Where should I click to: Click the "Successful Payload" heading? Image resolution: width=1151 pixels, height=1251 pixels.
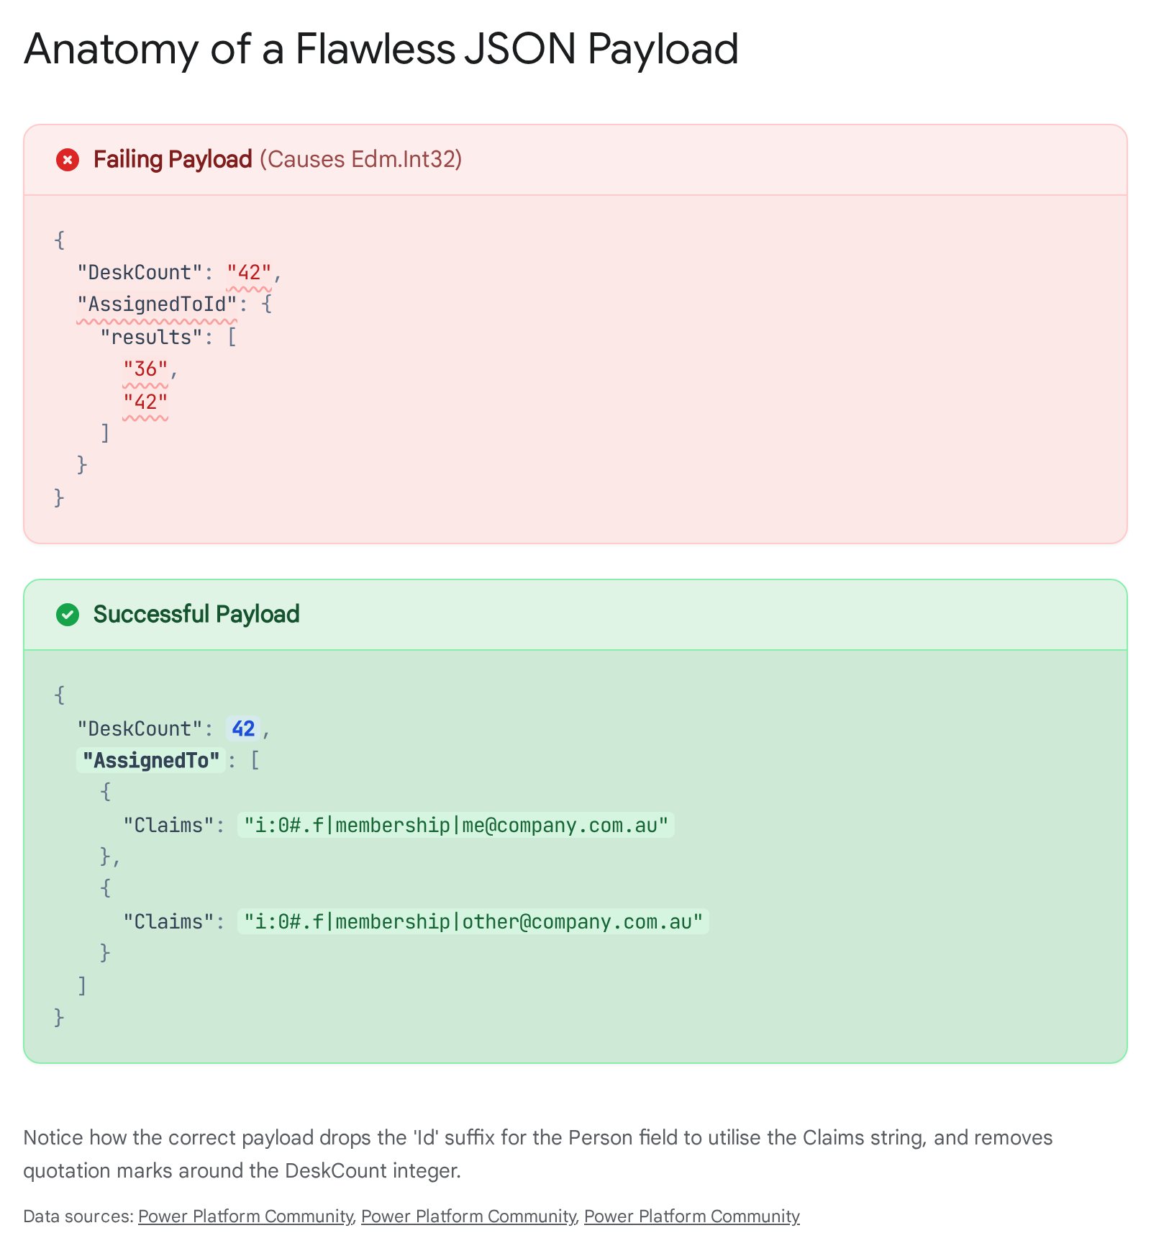click(196, 614)
